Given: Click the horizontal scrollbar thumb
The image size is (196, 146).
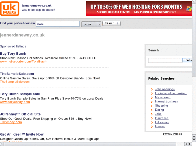Looking at the screenshot, I should tap(90, 144).
